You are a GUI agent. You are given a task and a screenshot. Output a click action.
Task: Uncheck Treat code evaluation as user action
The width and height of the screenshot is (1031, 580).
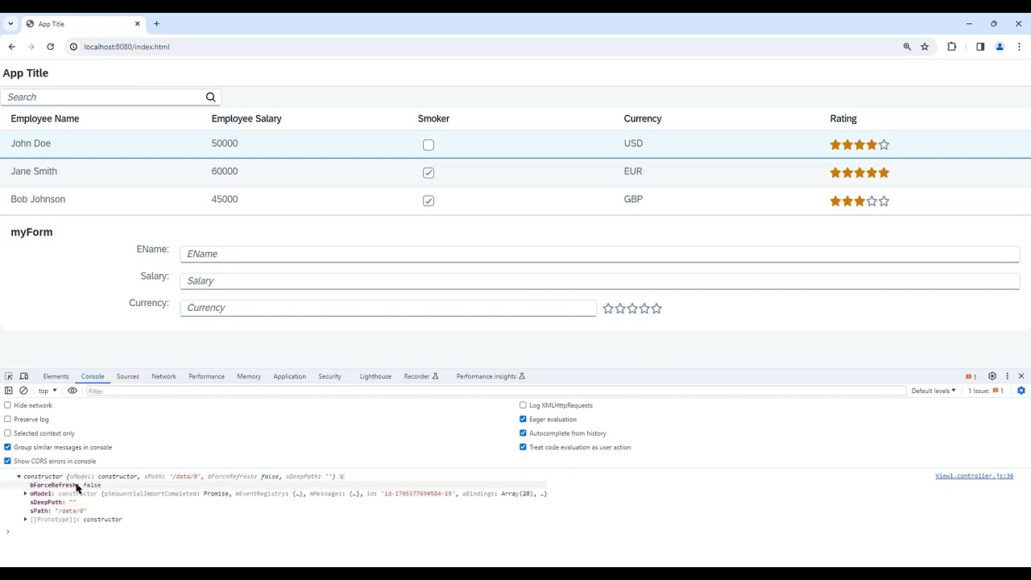pyautogui.click(x=523, y=447)
